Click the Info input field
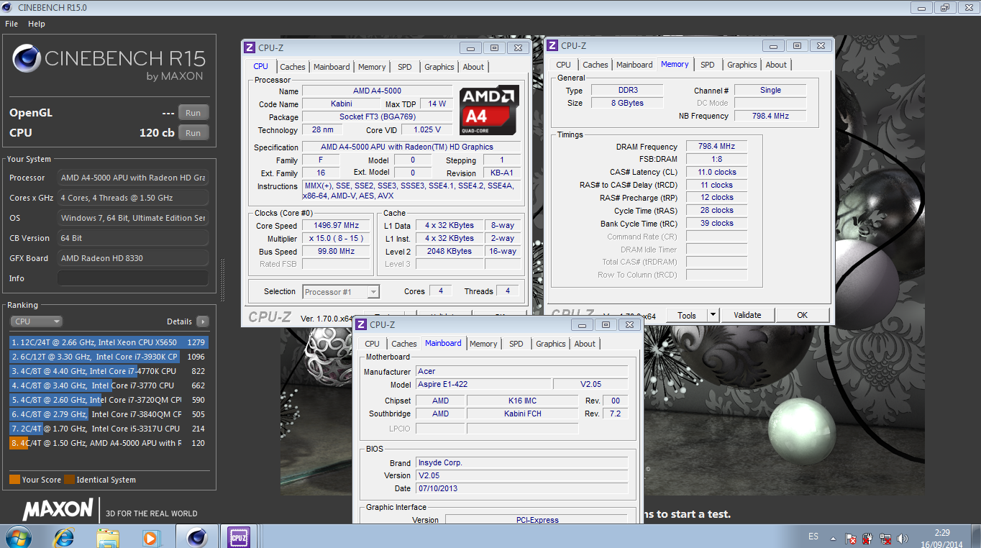The width and height of the screenshot is (981, 548). [x=133, y=278]
